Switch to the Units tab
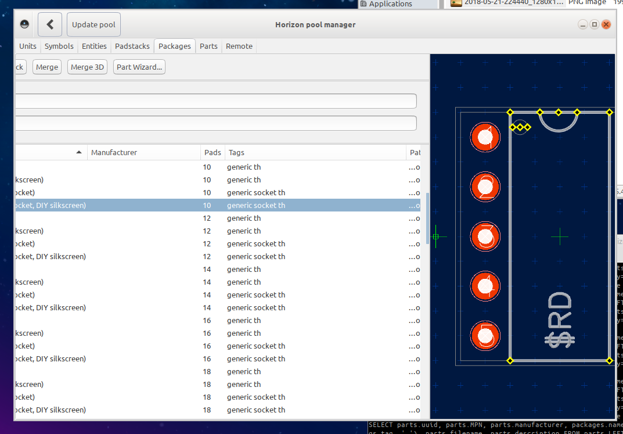Screen dimensions: 623x434 [28, 46]
